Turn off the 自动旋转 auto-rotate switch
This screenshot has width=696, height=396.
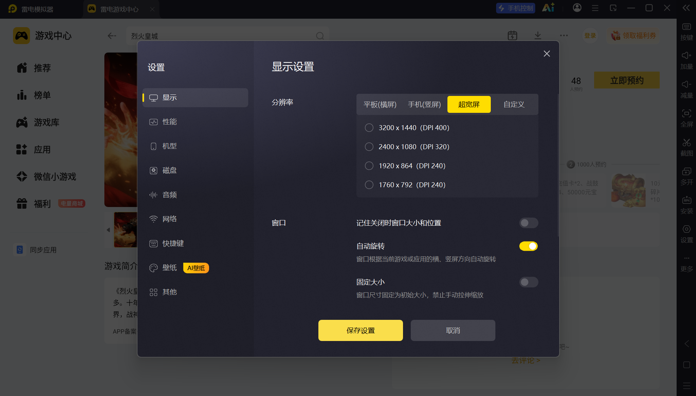point(529,246)
